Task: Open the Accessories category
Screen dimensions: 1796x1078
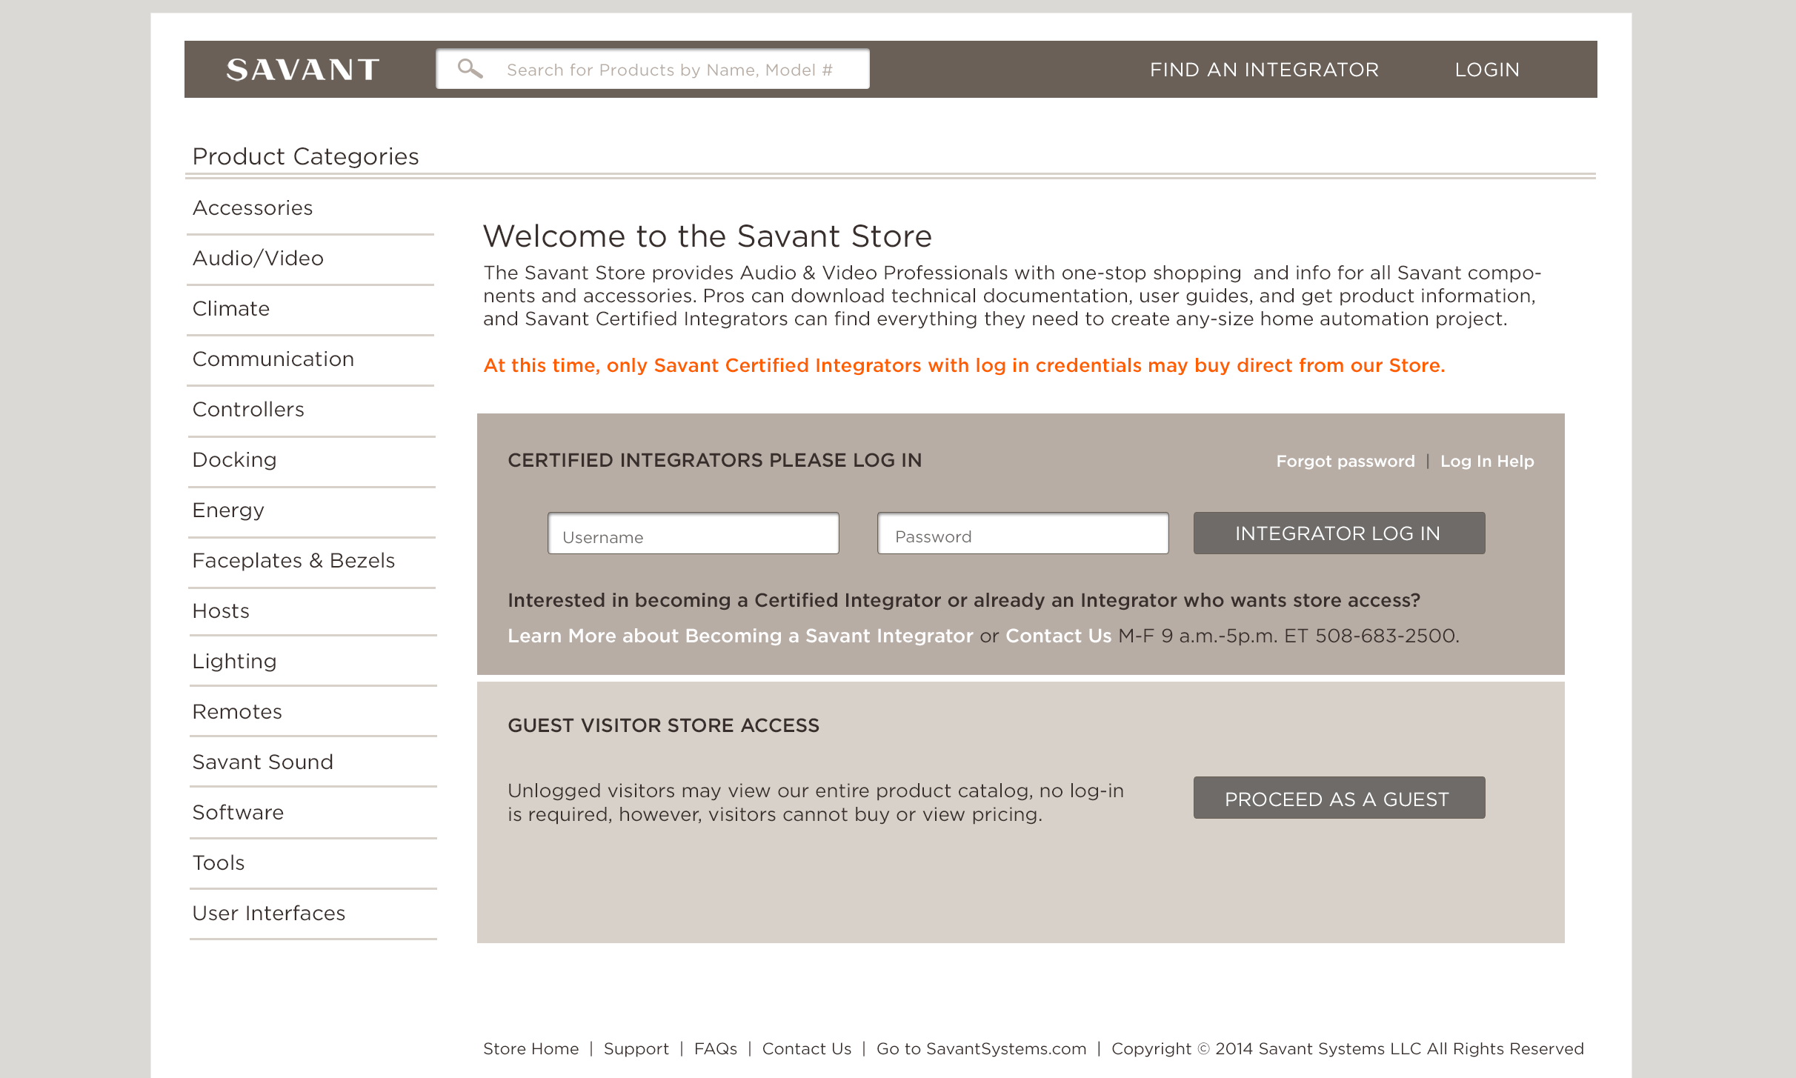Action: [x=253, y=207]
